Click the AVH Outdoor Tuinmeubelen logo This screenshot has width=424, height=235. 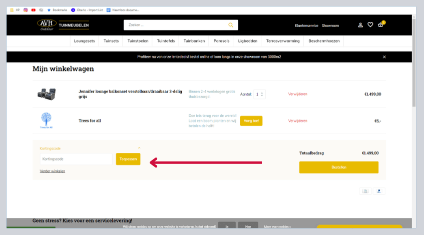[x=63, y=25]
